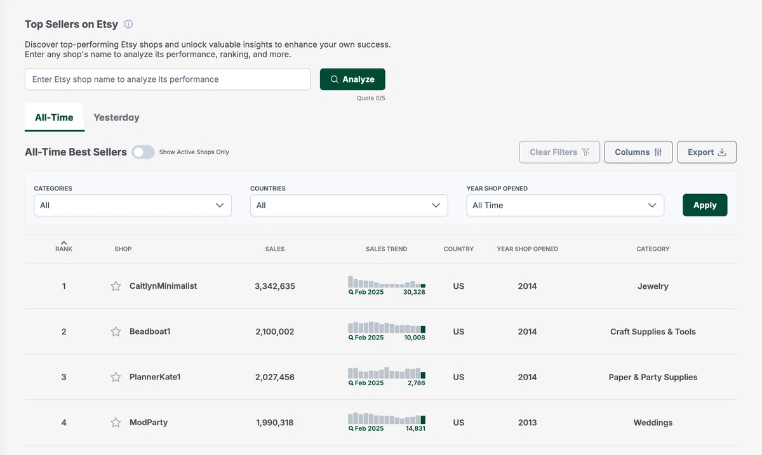The width and height of the screenshot is (762, 455).
Task: Click magnifier icon under Beadboat1 sales trend
Action: click(351, 338)
